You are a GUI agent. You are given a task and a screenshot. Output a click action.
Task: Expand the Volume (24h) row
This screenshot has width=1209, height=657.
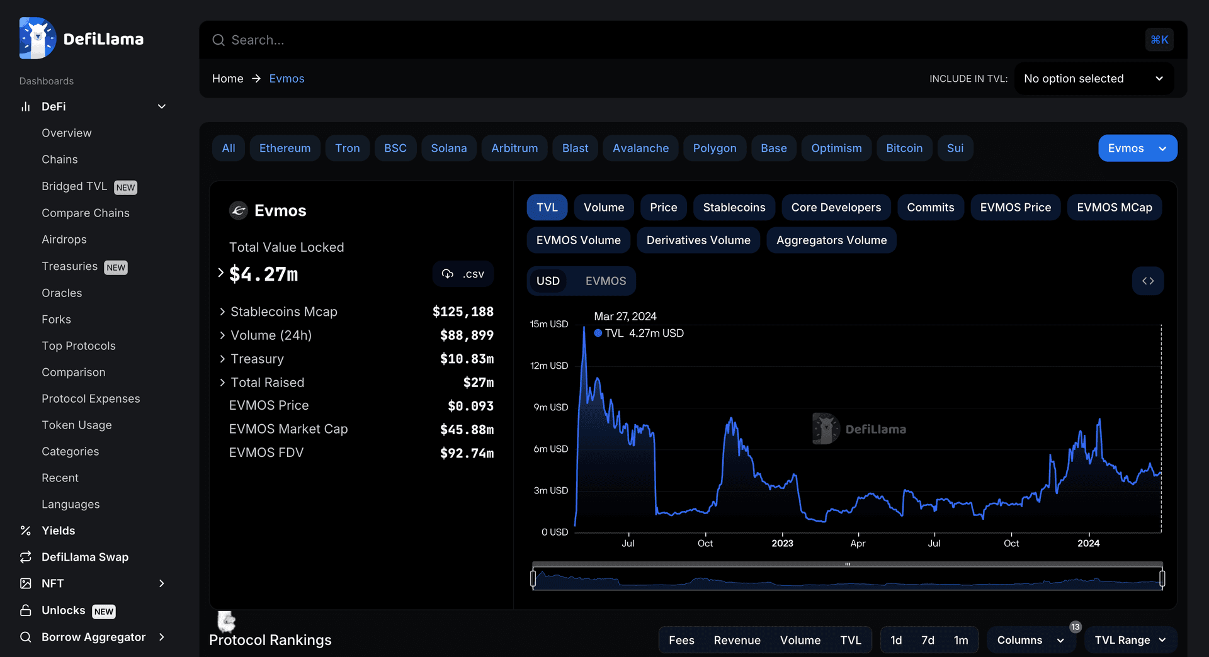point(222,335)
